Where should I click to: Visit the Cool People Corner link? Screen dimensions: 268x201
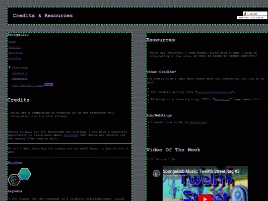(27, 85)
